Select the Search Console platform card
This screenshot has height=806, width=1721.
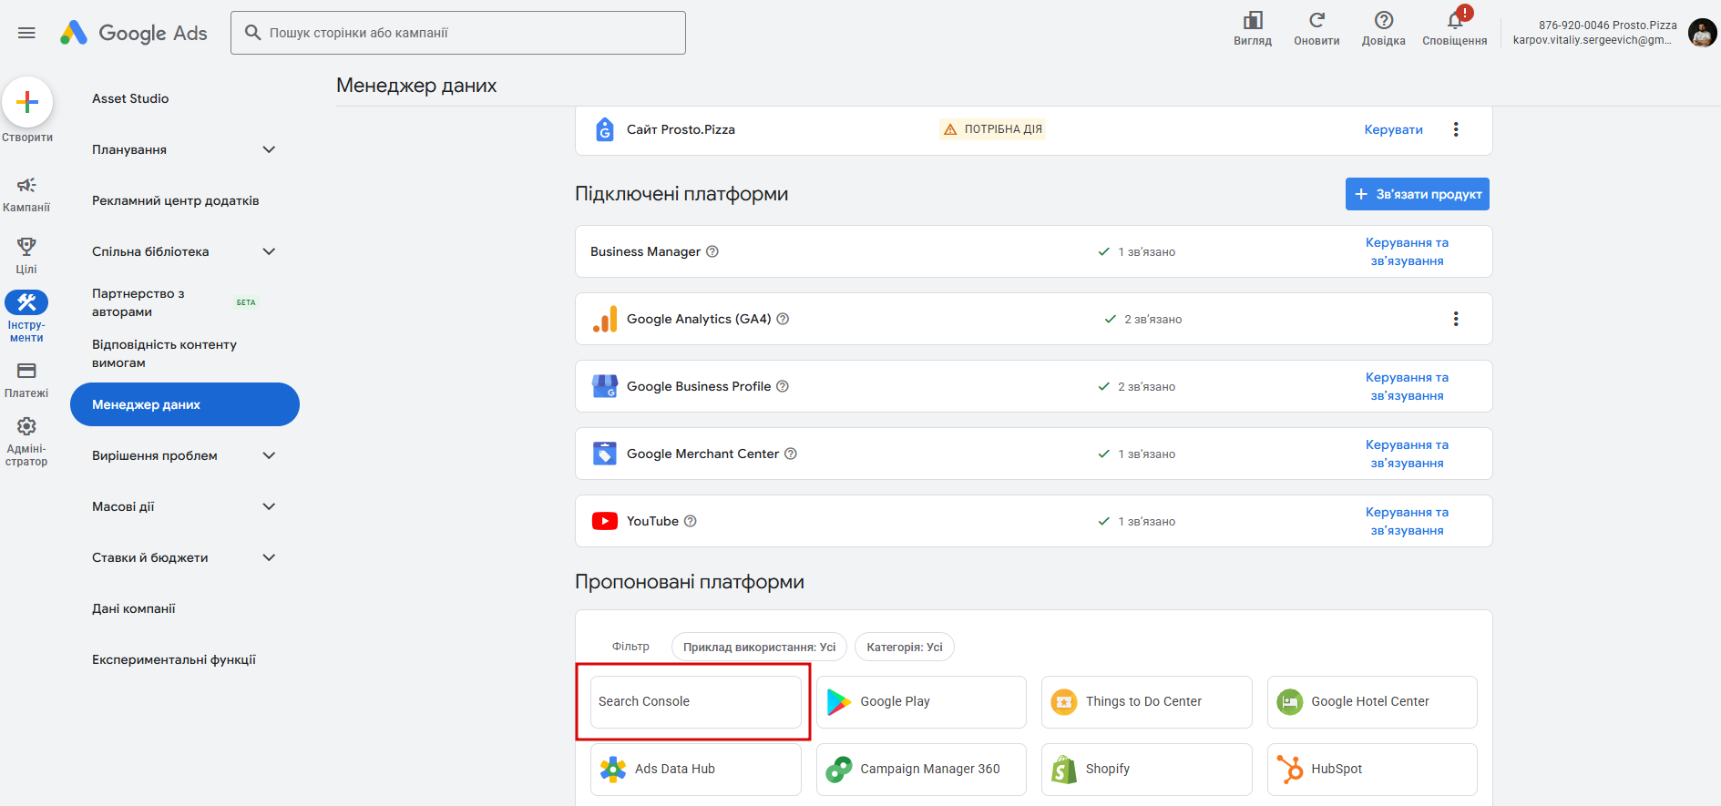point(696,702)
